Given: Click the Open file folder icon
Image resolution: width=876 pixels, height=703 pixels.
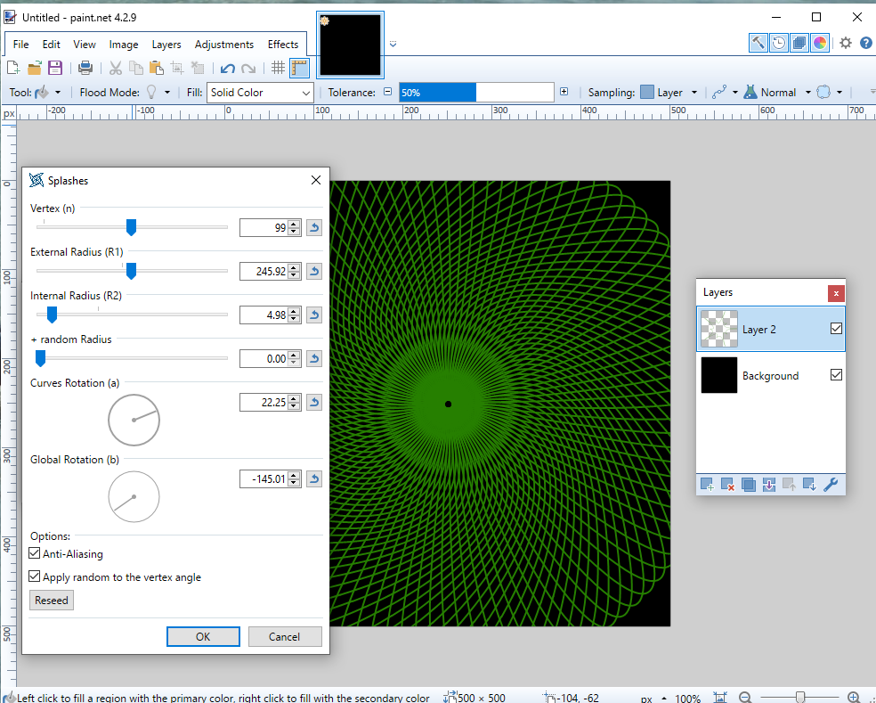Looking at the screenshot, I should [34, 69].
